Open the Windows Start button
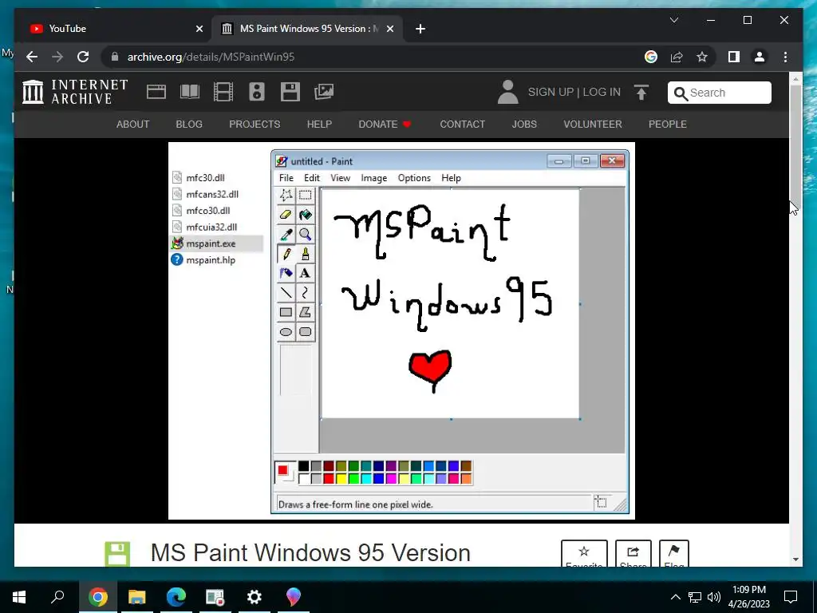The height and width of the screenshot is (613, 817). (19, 597)
